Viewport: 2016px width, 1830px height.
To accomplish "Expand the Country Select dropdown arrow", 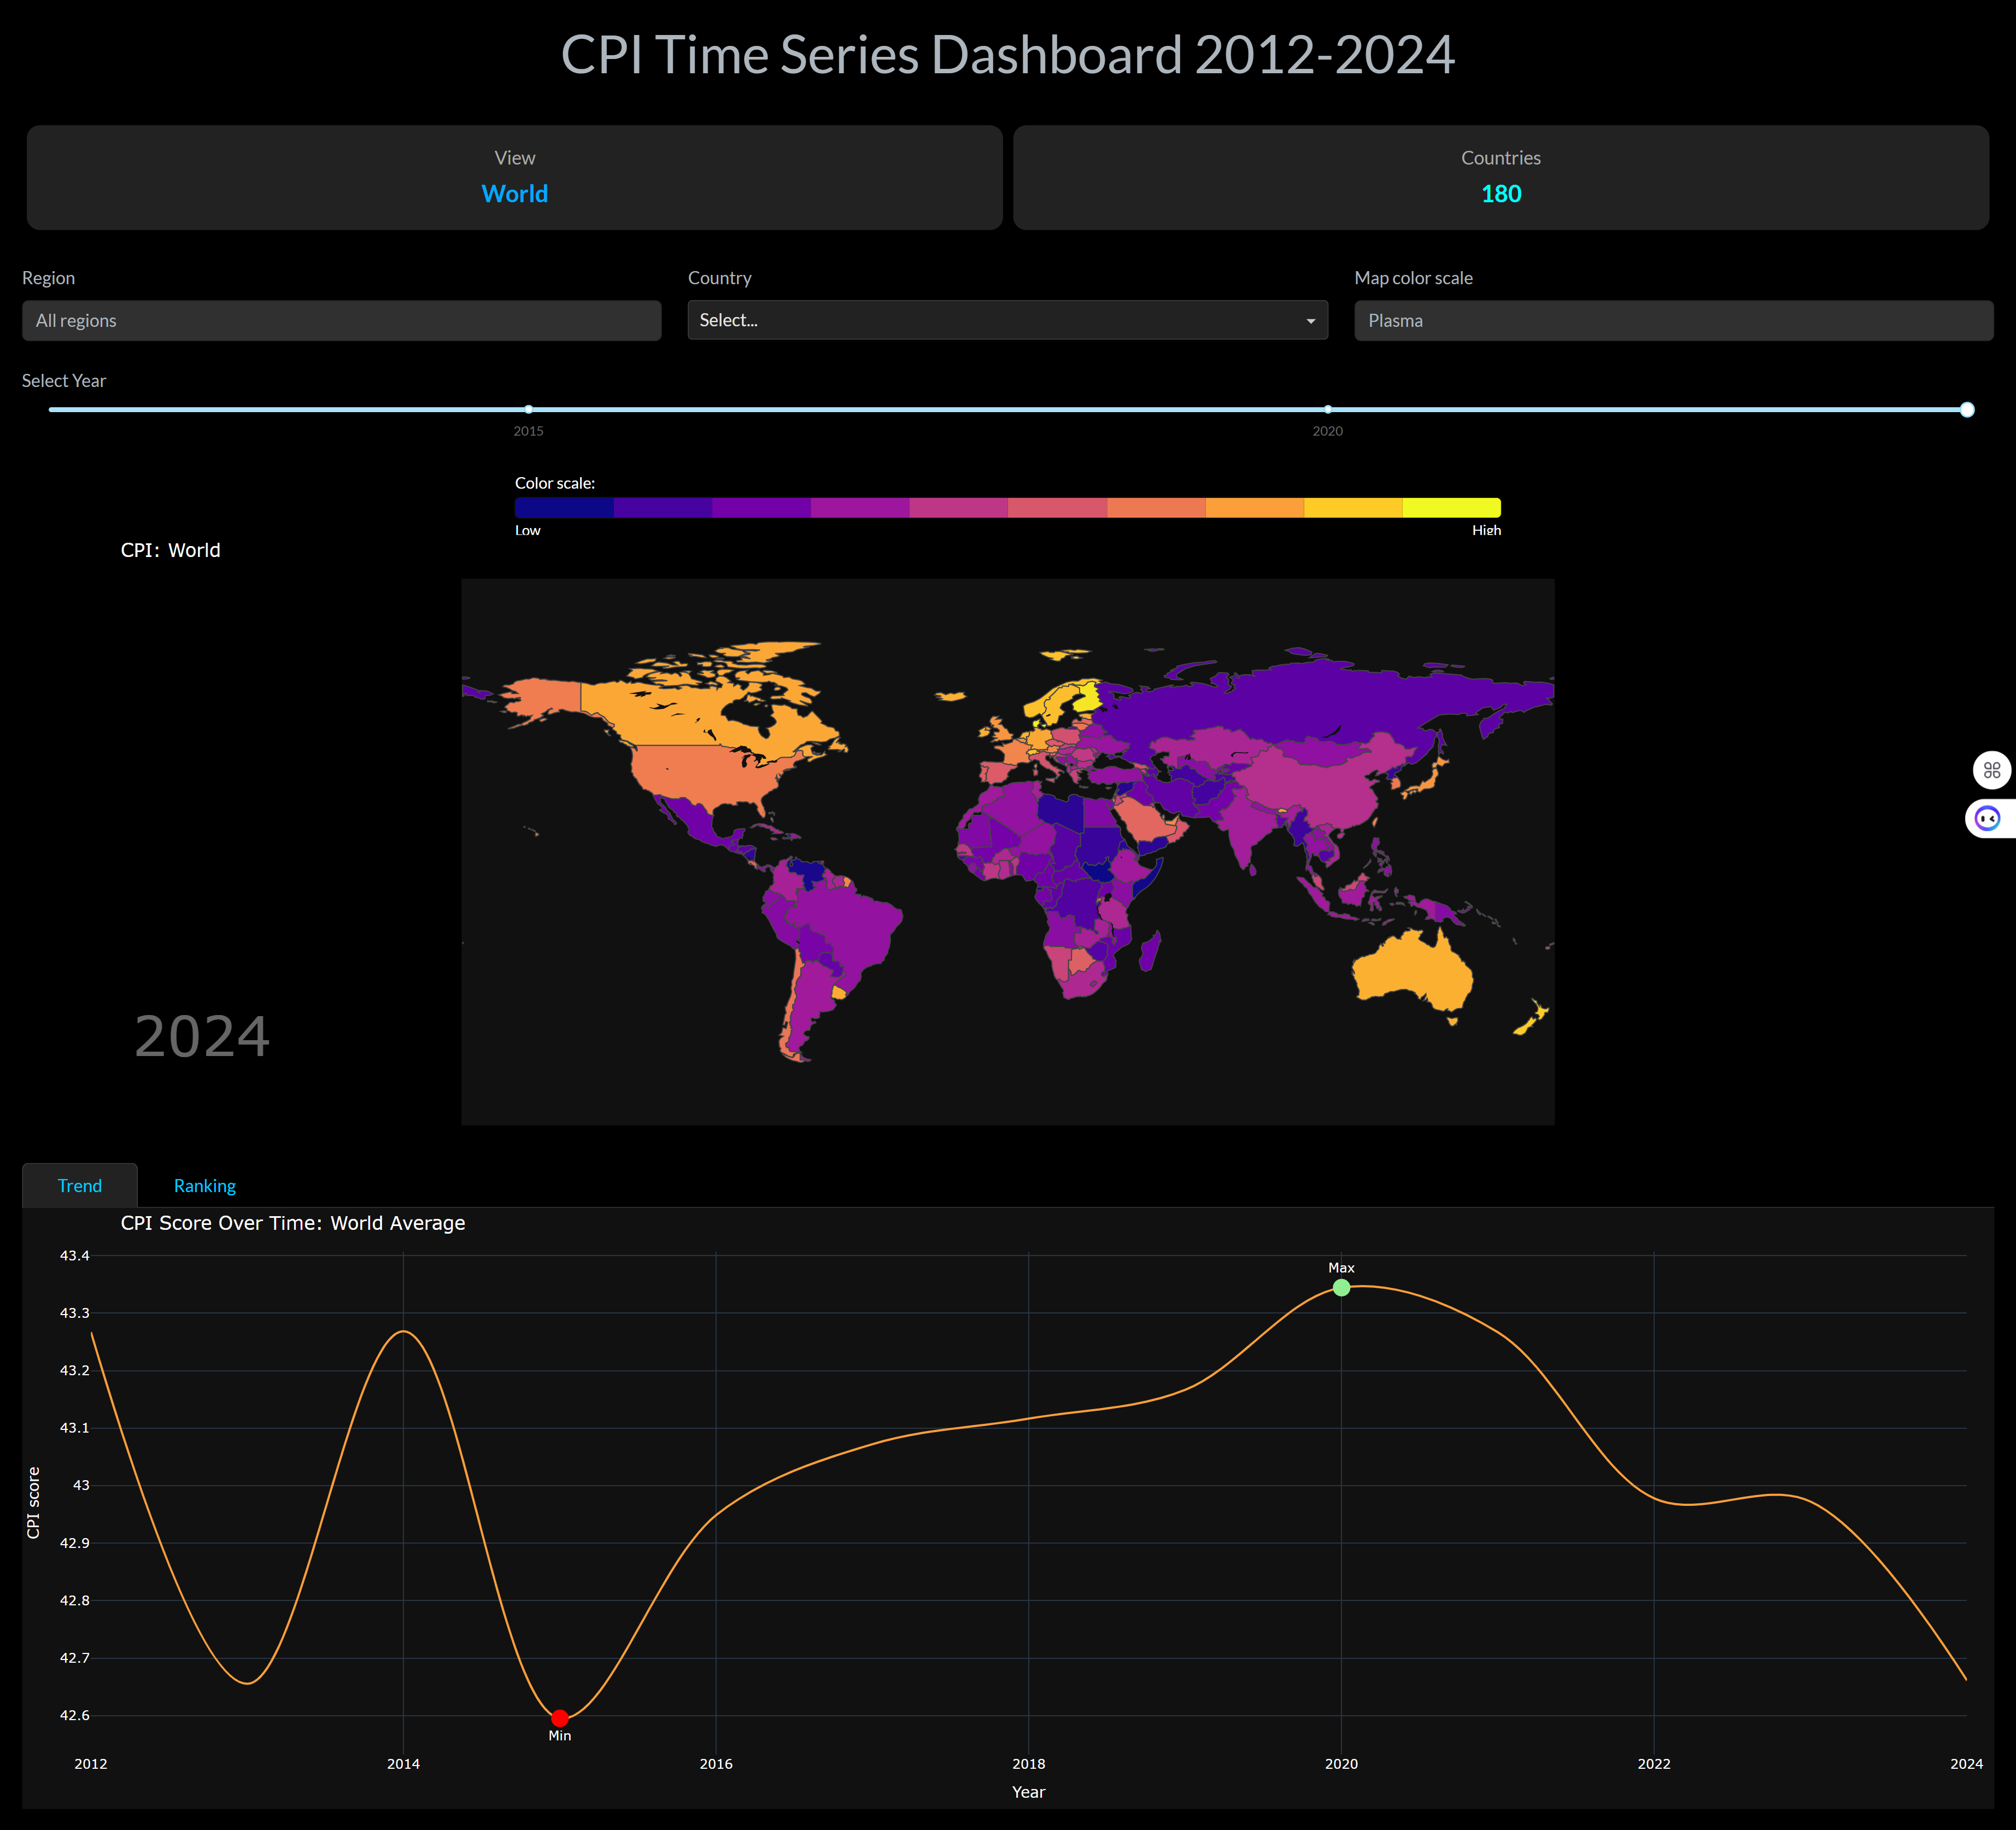I will click(x=1310, y=321).
